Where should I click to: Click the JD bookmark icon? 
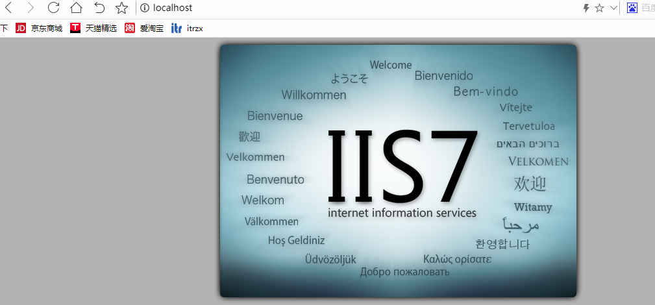click(21, 28)
